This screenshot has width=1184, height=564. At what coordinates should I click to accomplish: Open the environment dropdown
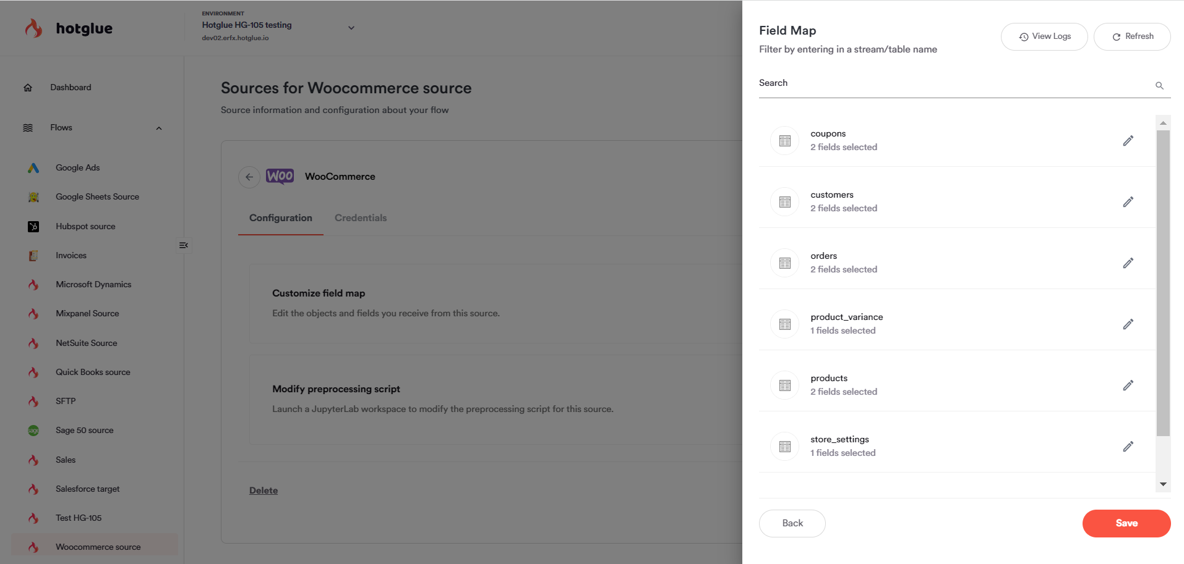(351, 28)
